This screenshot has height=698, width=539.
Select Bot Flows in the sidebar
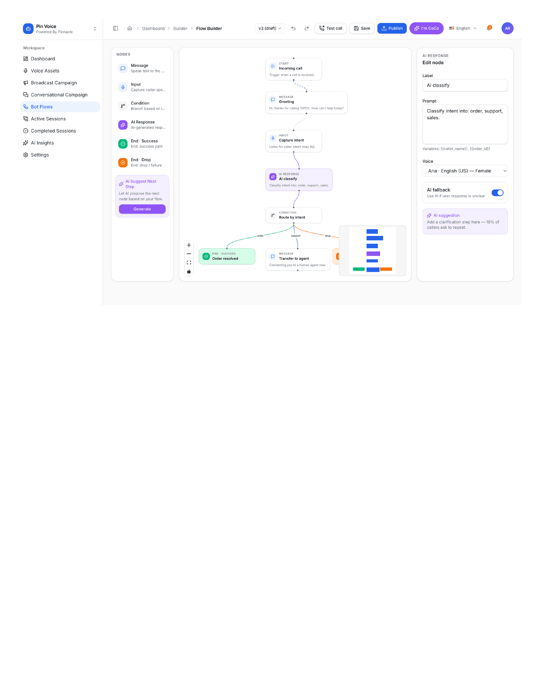point(60,107)
